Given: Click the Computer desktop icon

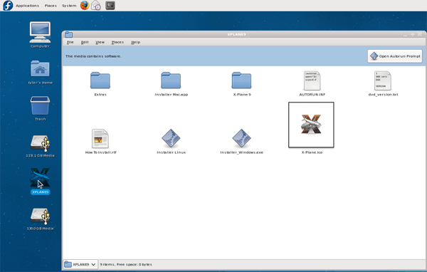Looking at the screenshot, I should 40,32.
